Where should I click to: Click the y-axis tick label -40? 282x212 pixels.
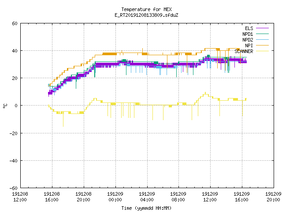point(14,161)
